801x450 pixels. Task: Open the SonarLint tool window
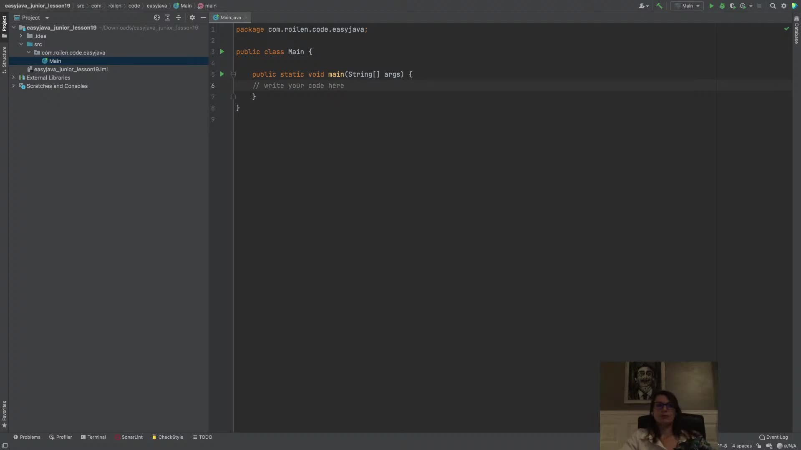pyautogui.click(x=128, y=437)
